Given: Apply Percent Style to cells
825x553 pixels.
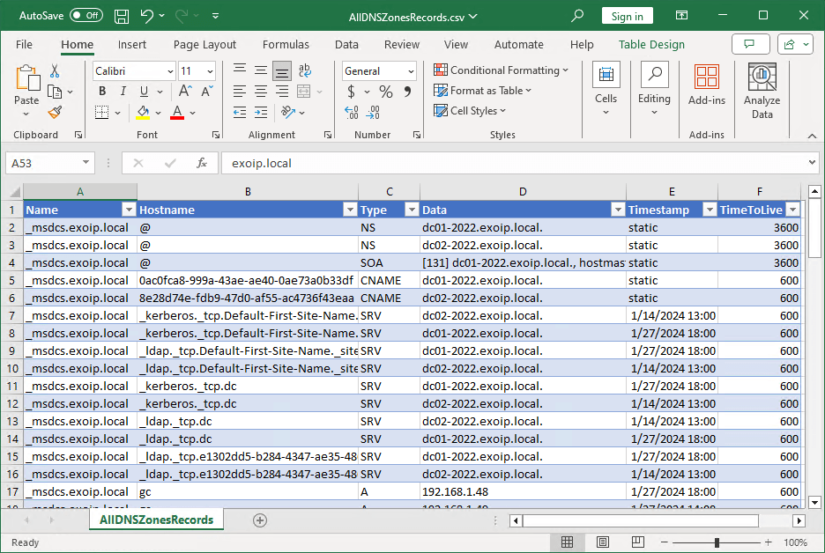Looking at the screenshot, I should pos(385,92).
